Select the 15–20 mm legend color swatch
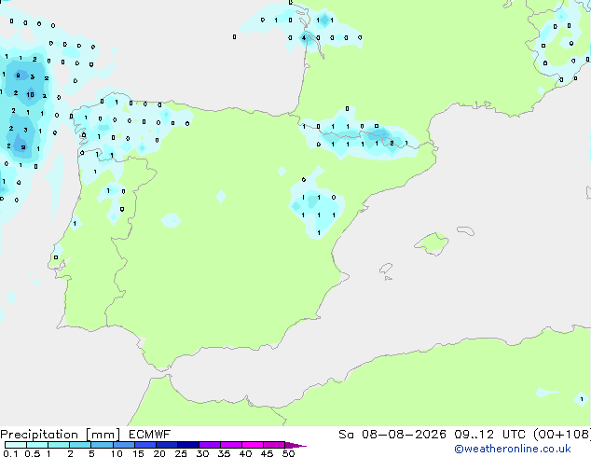This screenshot has width=591, height=457. 144,445
